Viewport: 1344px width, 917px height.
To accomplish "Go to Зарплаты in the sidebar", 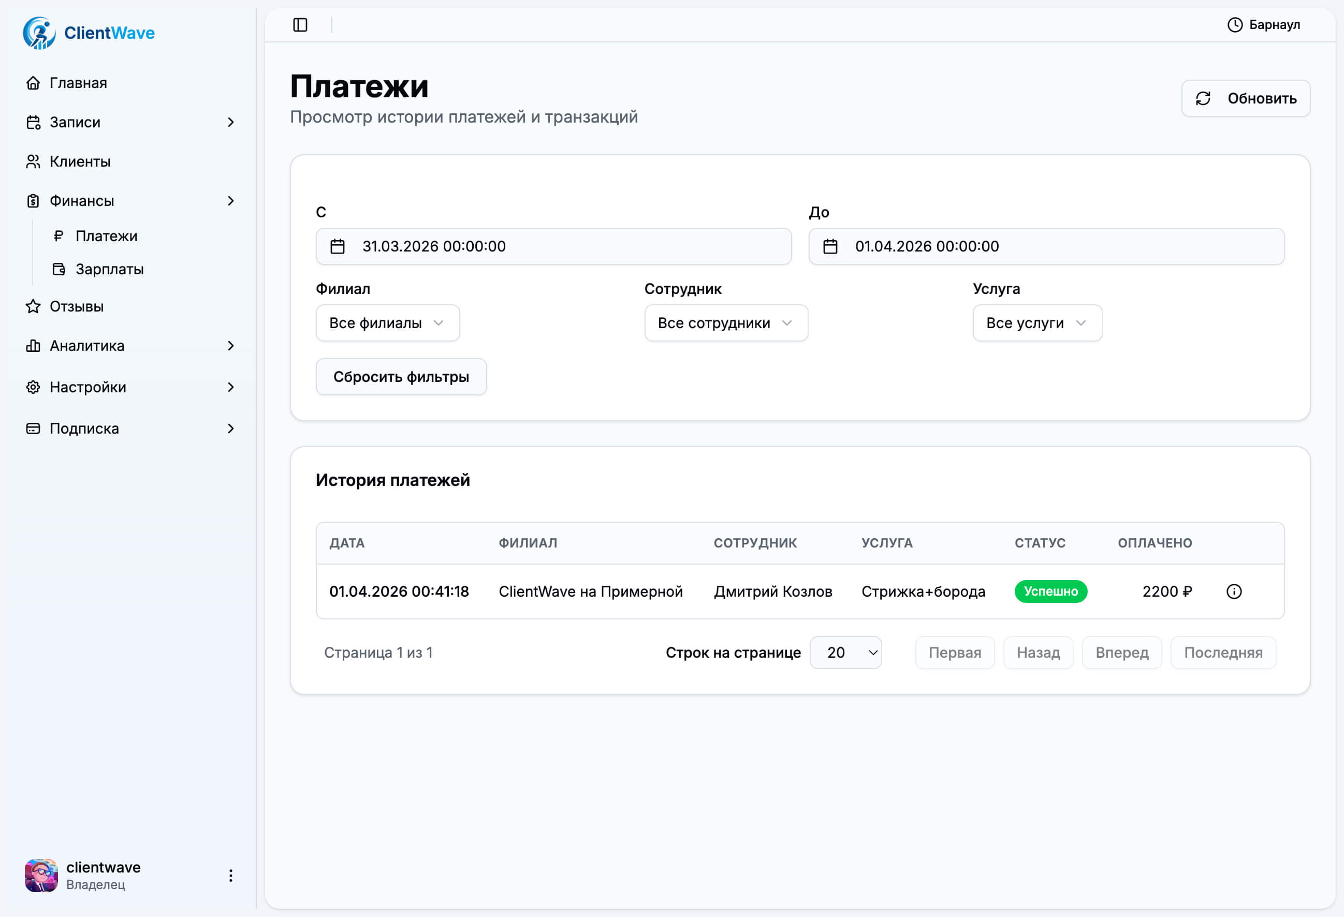I will point(109,270).
